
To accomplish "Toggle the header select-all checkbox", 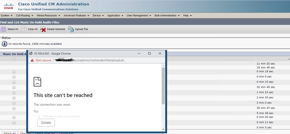I will click(14, 59).
